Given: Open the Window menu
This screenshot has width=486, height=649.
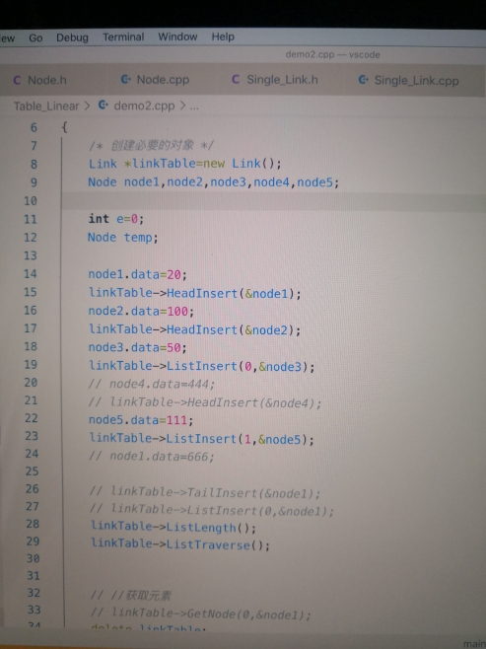Looking at the screenshot, I should point(177,36).
